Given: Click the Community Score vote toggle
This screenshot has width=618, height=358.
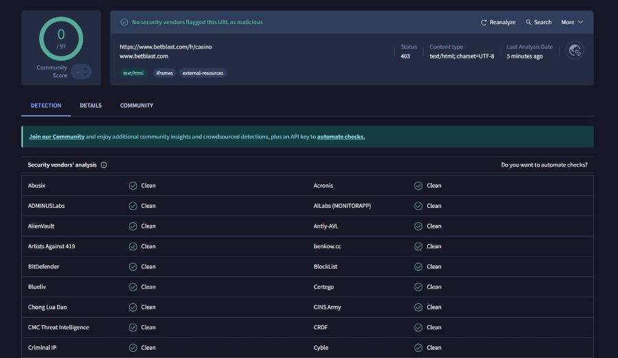Looking at the screenshot, I should click(82, 72).
